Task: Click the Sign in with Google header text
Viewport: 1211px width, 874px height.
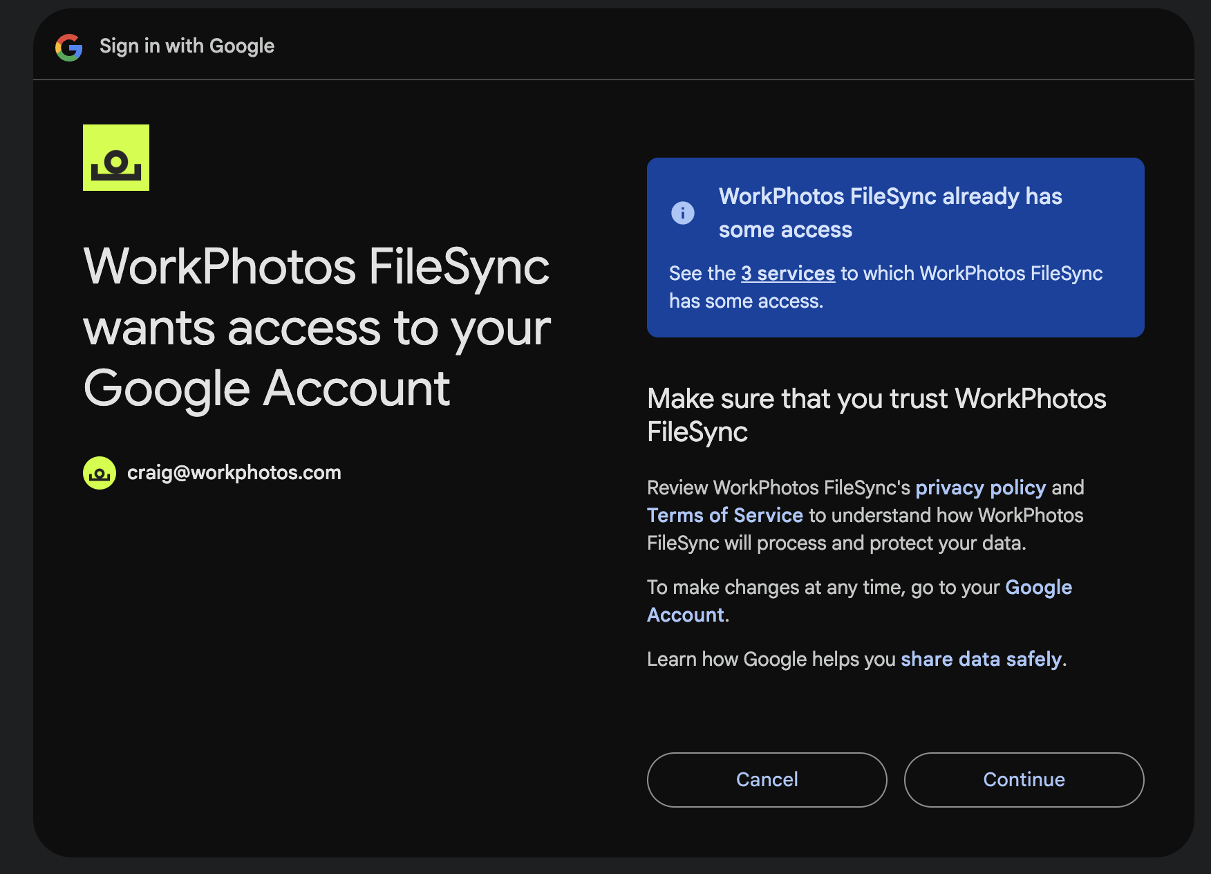Action: 187,46
